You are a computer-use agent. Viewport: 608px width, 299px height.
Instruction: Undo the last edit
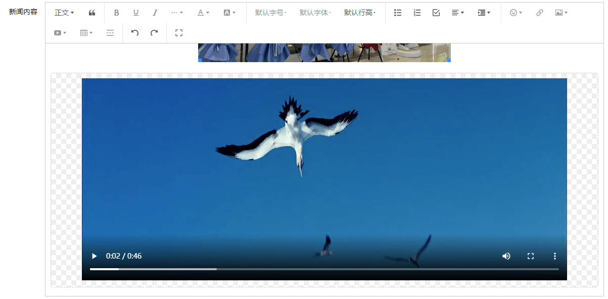pos(135,33)
